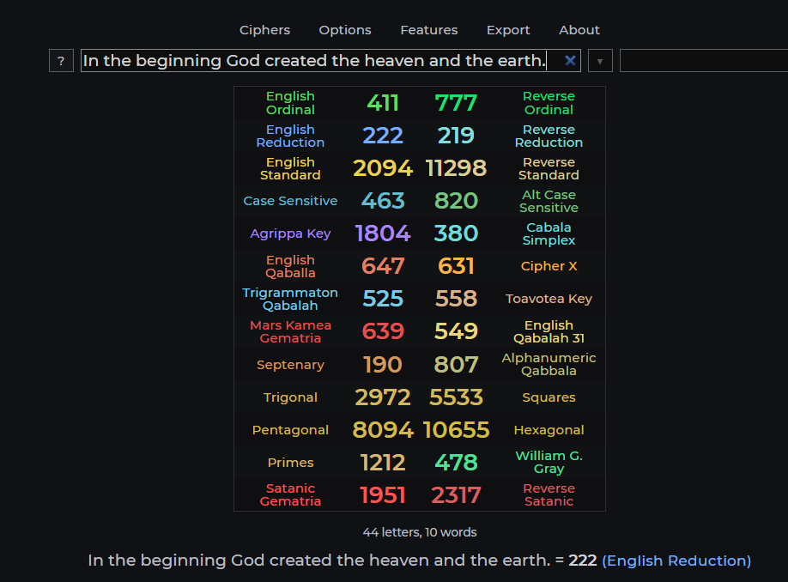Click the William G. Gray cipher label
The height and width of the screenshot is (582, 788).
(549, 463)
